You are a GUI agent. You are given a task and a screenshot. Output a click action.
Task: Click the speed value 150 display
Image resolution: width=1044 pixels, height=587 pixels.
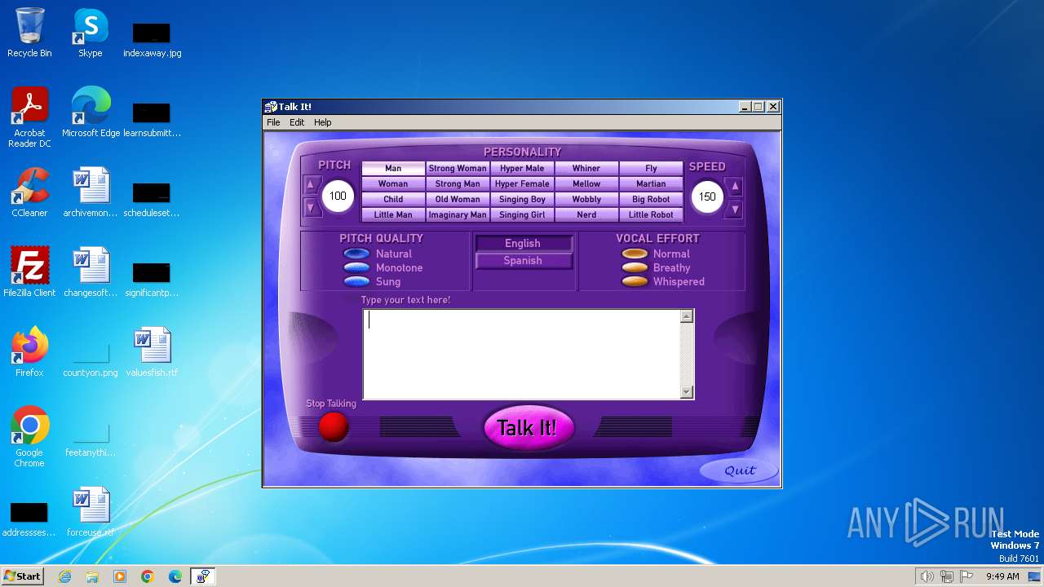[x=707, y=197]
